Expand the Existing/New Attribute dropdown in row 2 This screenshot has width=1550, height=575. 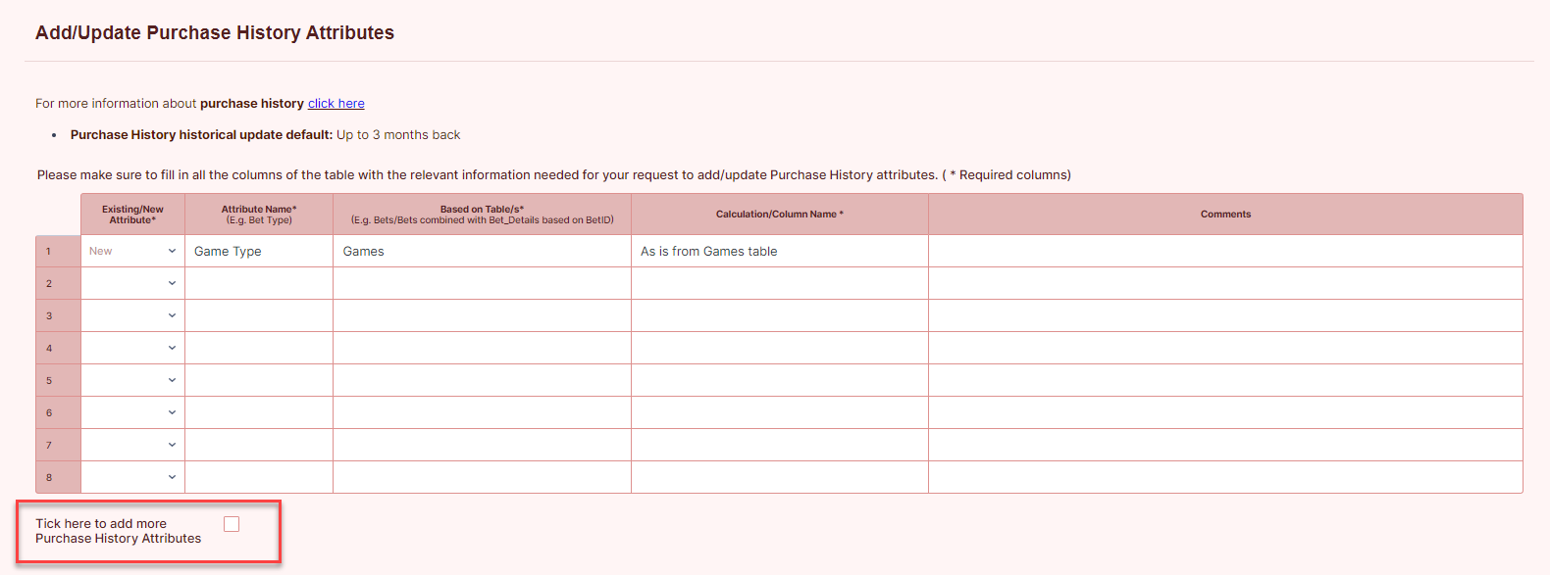click(132, 283)
